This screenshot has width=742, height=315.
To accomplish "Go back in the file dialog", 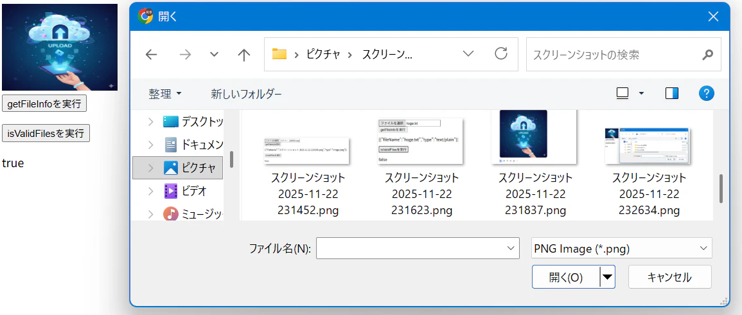I will (151, 55).
